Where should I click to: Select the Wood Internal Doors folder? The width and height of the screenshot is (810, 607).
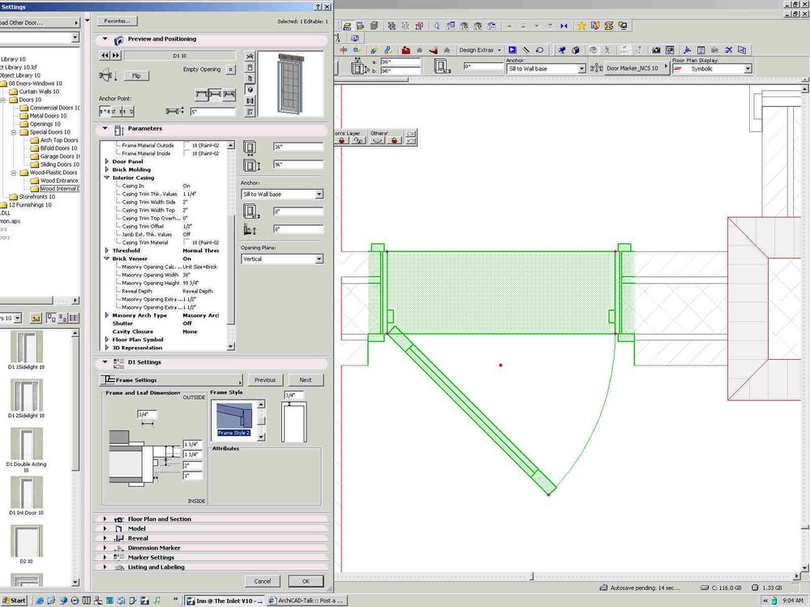tap(58, 189)
